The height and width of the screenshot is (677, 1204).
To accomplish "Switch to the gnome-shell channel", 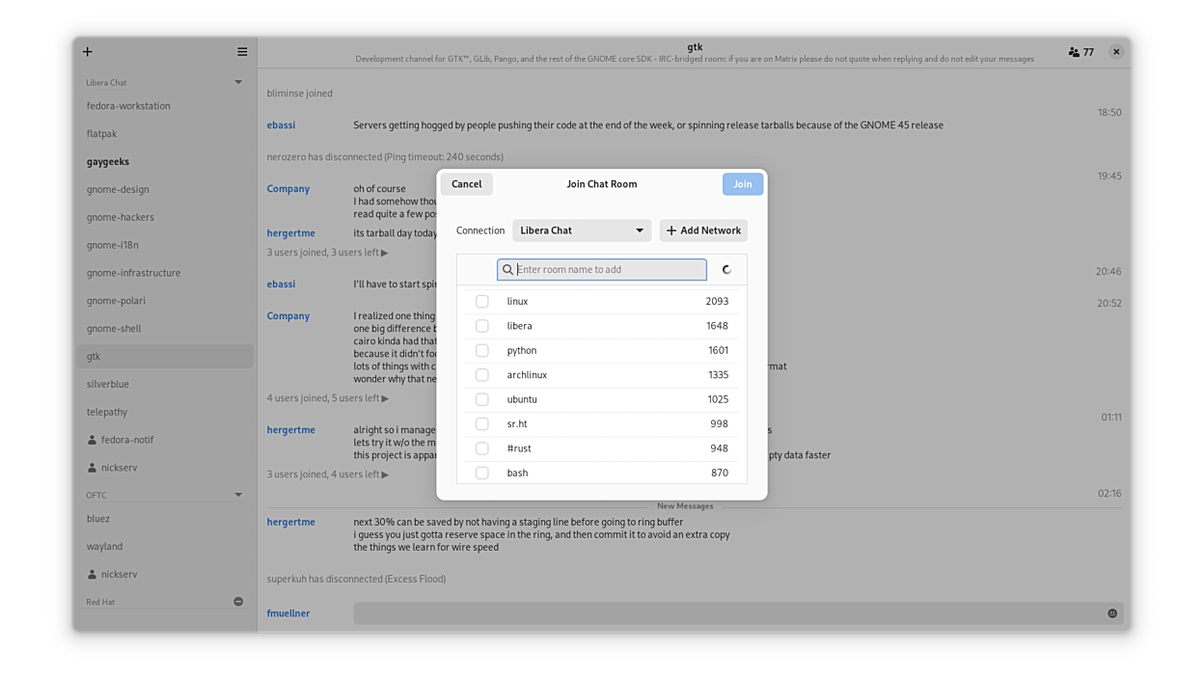I will pyautogui.click(x=114, y=329).
